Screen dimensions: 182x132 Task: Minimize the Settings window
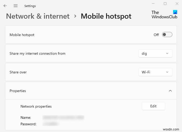[x=153, y=4]
